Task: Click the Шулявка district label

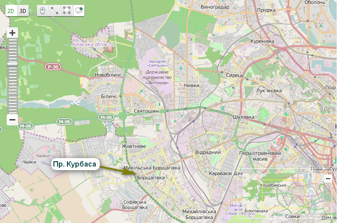Action: [244, 117]
